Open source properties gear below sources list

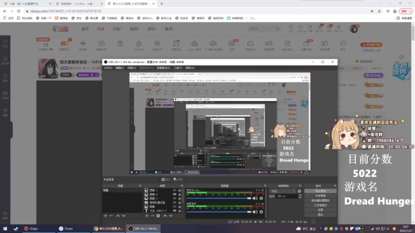click(158, 216)
